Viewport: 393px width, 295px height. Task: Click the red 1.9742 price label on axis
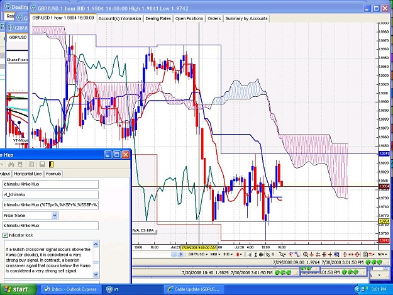pyautogui.click(x=384, y=240)
